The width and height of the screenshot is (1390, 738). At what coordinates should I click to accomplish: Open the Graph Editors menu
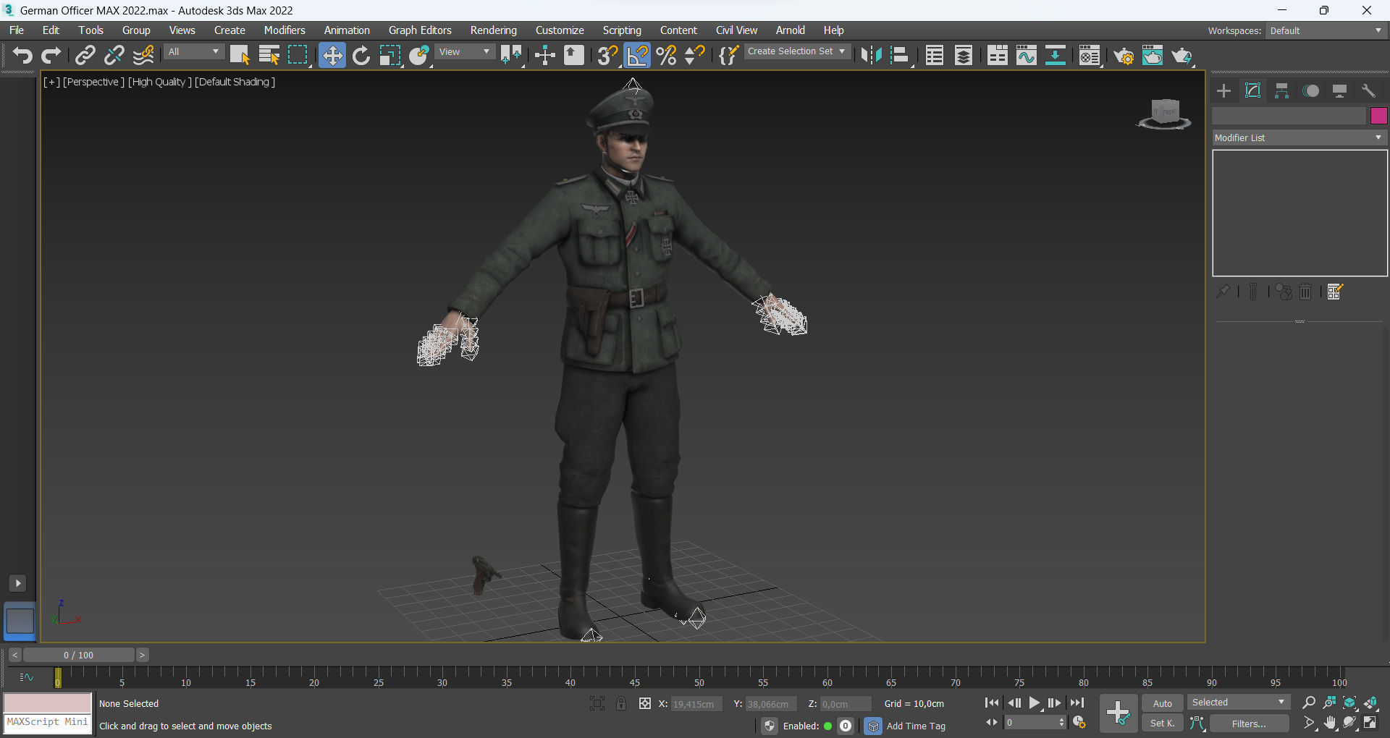pyautogui.click(x=420, y=30)
